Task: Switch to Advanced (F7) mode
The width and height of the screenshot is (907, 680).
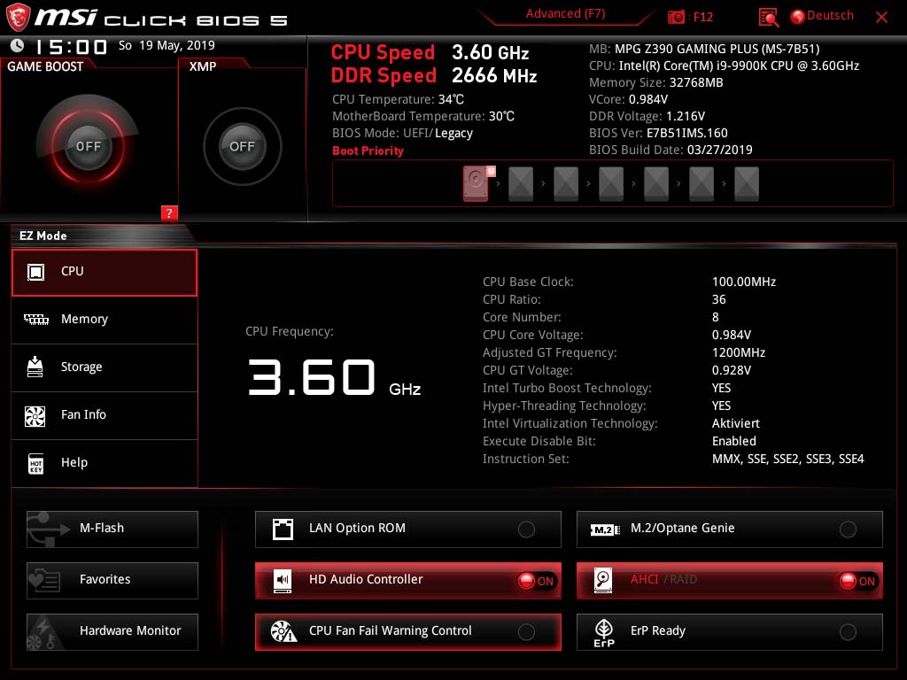Action: click(565, 14)
